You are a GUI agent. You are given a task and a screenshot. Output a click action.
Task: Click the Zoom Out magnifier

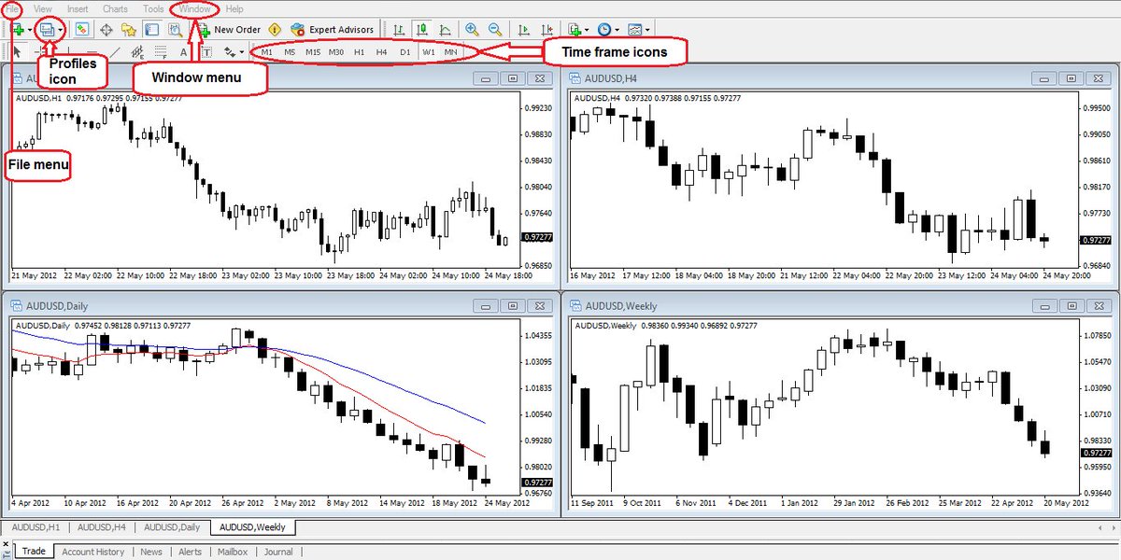point(495,30)
